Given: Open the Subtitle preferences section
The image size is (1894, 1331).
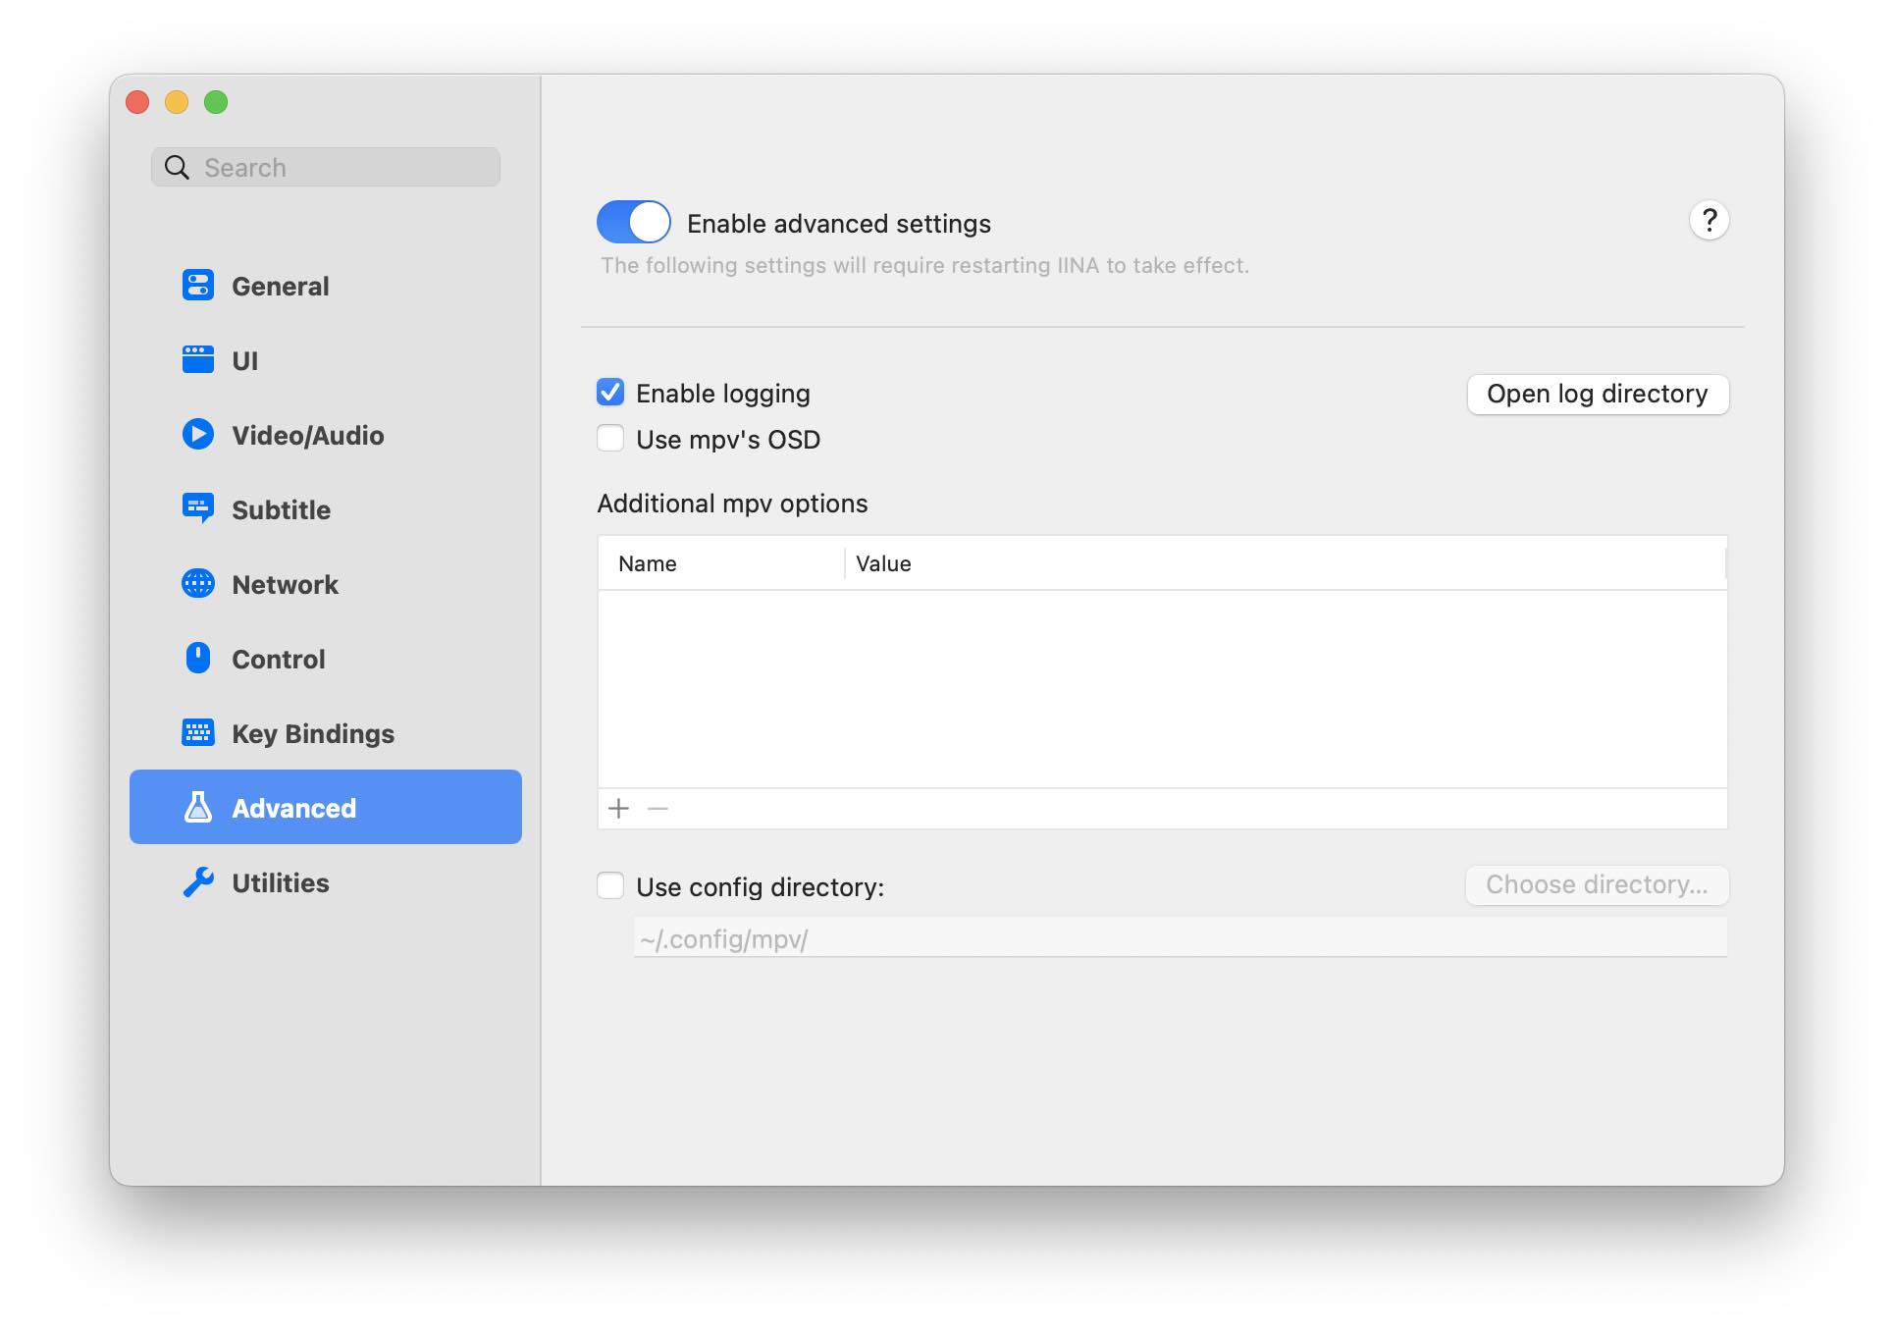Looking at the screenshot, I should pos(280,508).
